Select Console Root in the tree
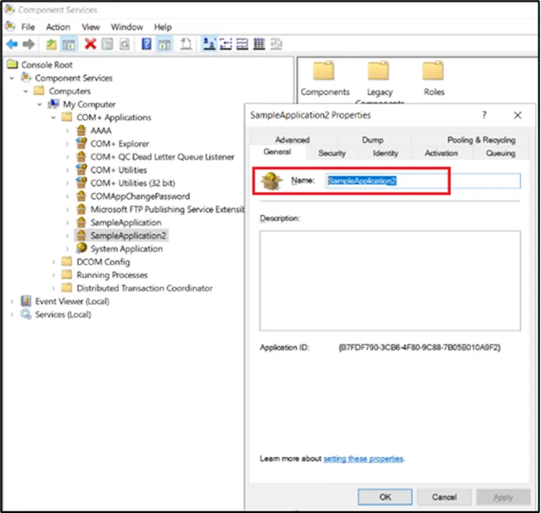Screen dimensions: 541x513 pos(47,65)
